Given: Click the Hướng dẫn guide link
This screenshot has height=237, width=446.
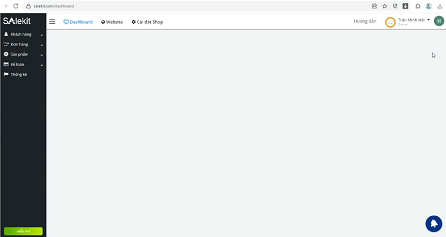Looking at the screenshot, I should tap(365, 21).
